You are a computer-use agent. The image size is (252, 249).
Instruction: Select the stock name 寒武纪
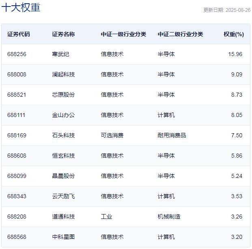point(60,54)
